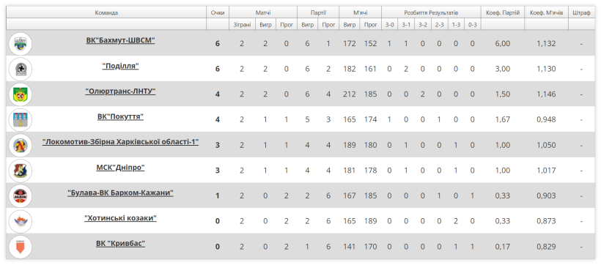This screenshot has width=601, height=265.
Task: Click the "Олюртранс-ЛНТУ" team emblem
Action: [21, 94]
